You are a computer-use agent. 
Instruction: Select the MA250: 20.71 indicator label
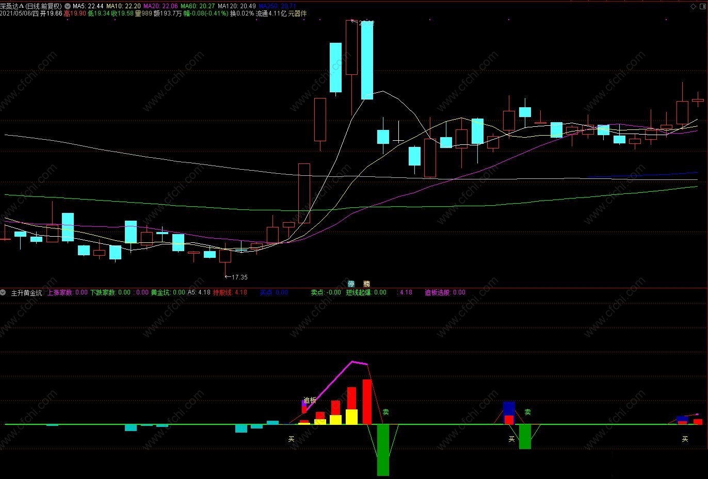(278, 6)
